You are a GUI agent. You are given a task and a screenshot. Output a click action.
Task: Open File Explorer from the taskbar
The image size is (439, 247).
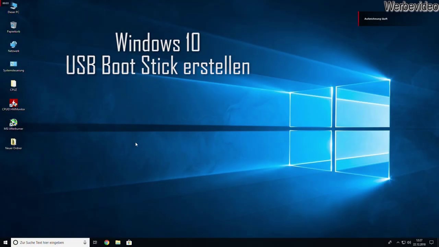coord(118,243)
